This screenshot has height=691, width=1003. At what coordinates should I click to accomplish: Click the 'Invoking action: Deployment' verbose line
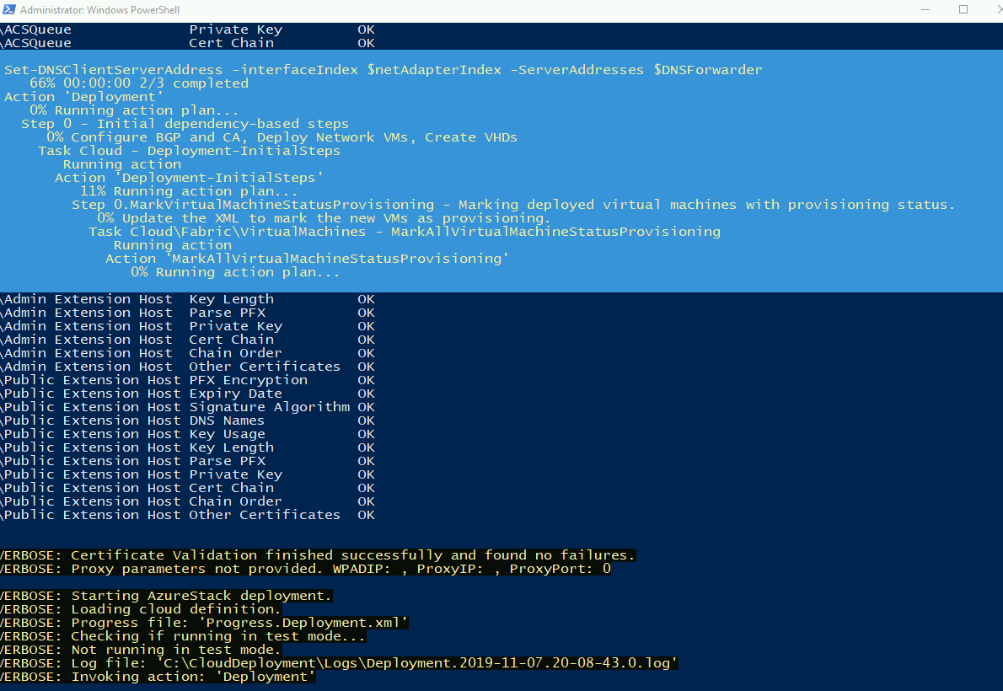[160, 676]
